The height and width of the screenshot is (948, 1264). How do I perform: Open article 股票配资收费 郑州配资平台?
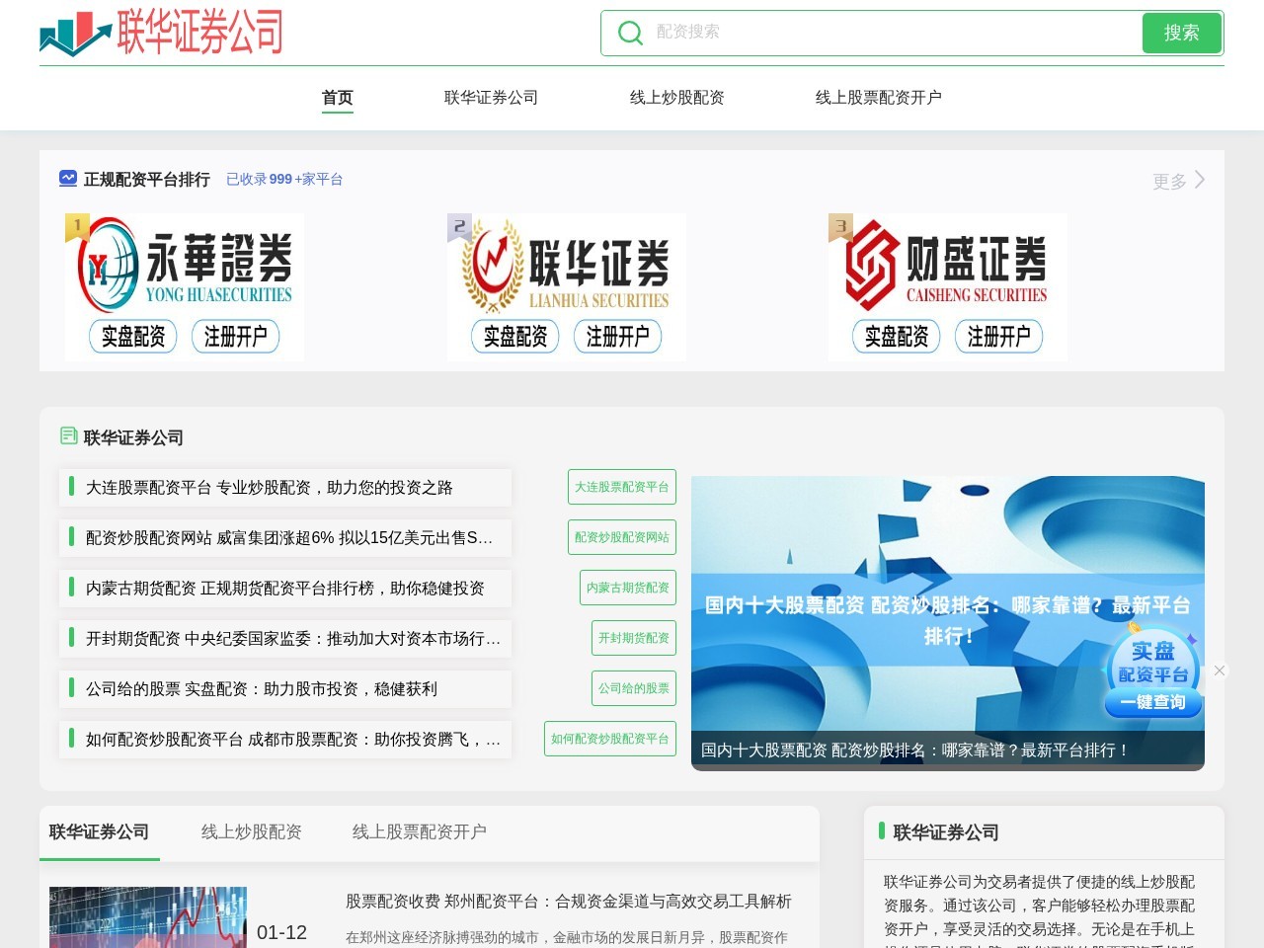click(x=569, y=902)
